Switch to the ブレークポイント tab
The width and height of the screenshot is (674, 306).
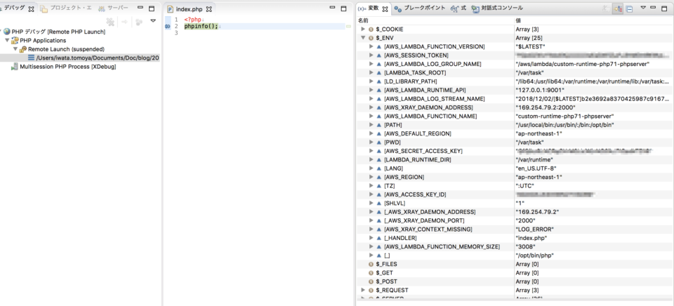pos(419,8)
